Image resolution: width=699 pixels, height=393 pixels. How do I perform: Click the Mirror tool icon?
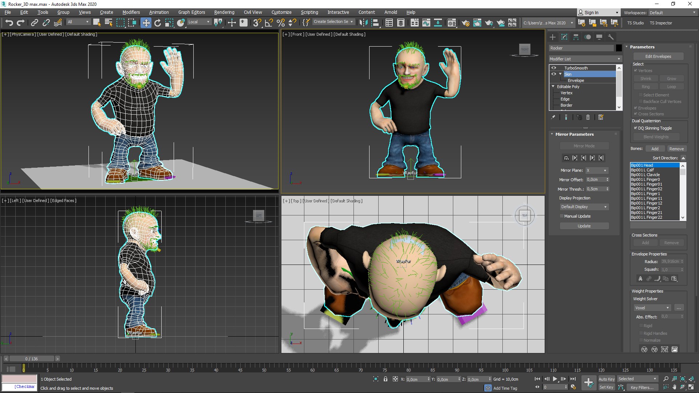point(363,23)
